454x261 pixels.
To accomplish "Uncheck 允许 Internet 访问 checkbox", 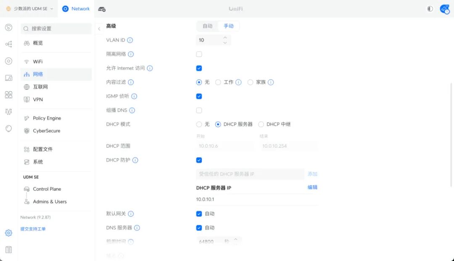I will (199, 68).
